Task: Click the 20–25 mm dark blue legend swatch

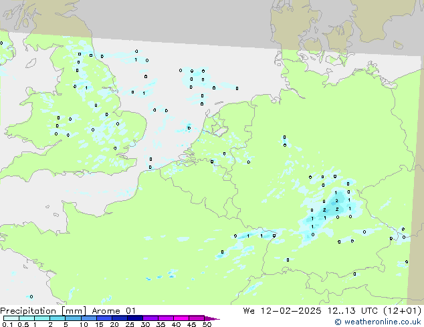Action: (x=119, y=318)
